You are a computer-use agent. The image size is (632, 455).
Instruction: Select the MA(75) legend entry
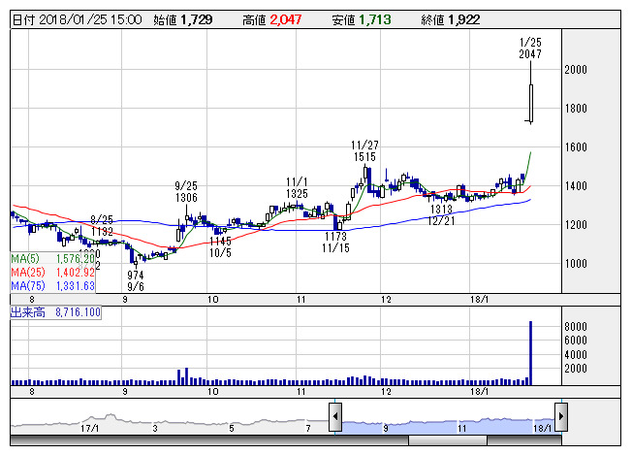point(52,286)
